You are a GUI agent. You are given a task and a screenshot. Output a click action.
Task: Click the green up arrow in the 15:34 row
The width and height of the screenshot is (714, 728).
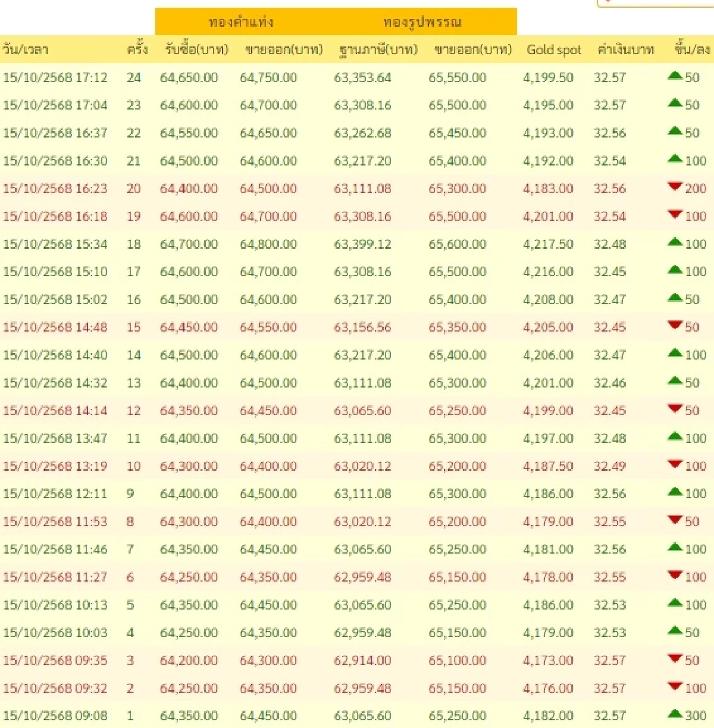pos(675,242)
